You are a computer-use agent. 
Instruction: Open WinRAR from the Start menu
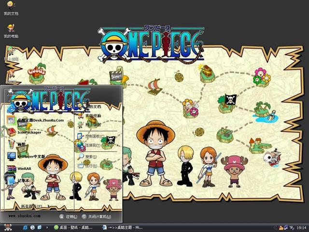(19, 169)
